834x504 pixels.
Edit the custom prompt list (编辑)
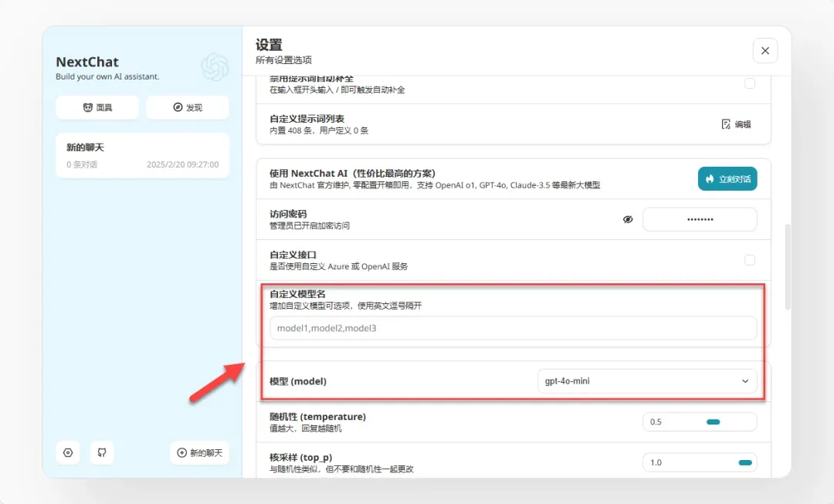click(736, 124)
